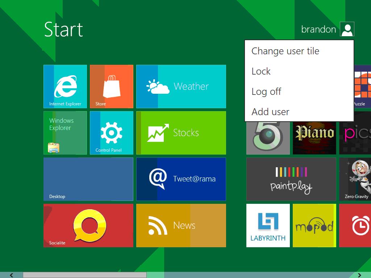
Task: Open the Tweet@rama app
Action: [181, 179]
